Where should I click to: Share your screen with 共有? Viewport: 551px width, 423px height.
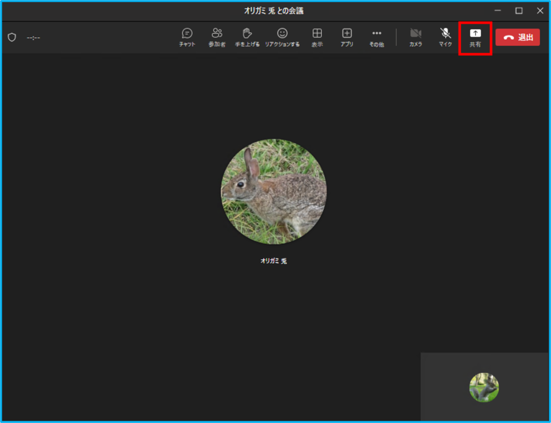point(475,38)
